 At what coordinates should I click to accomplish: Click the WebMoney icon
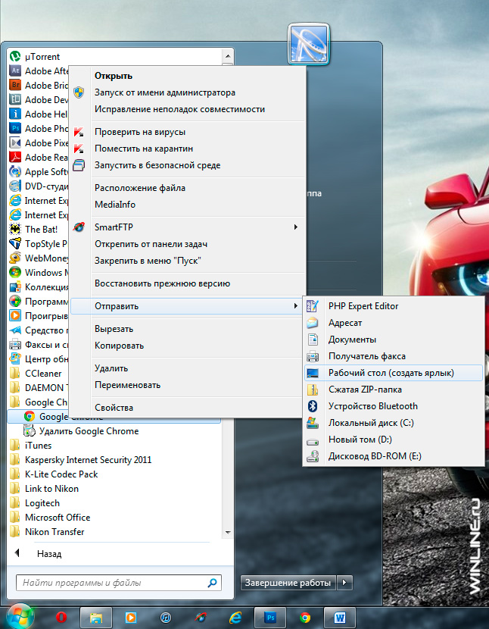click(x=15, y=258)
